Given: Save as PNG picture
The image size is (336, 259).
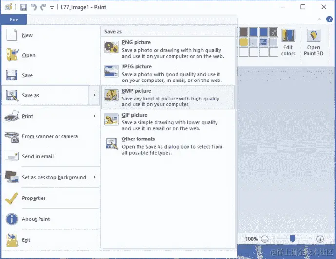Looking at the screenshot, I should coord(168,49).
